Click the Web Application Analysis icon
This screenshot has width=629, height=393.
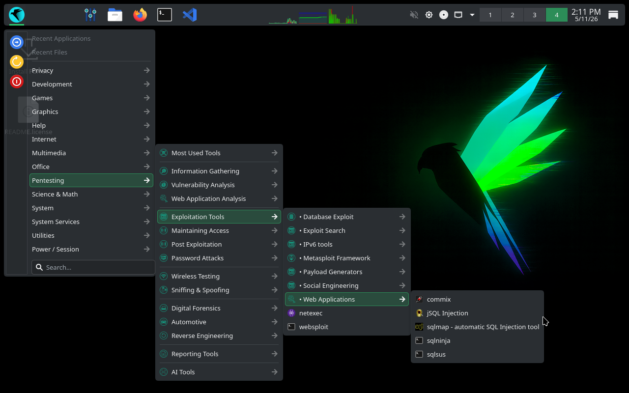(x=164, y=198)
